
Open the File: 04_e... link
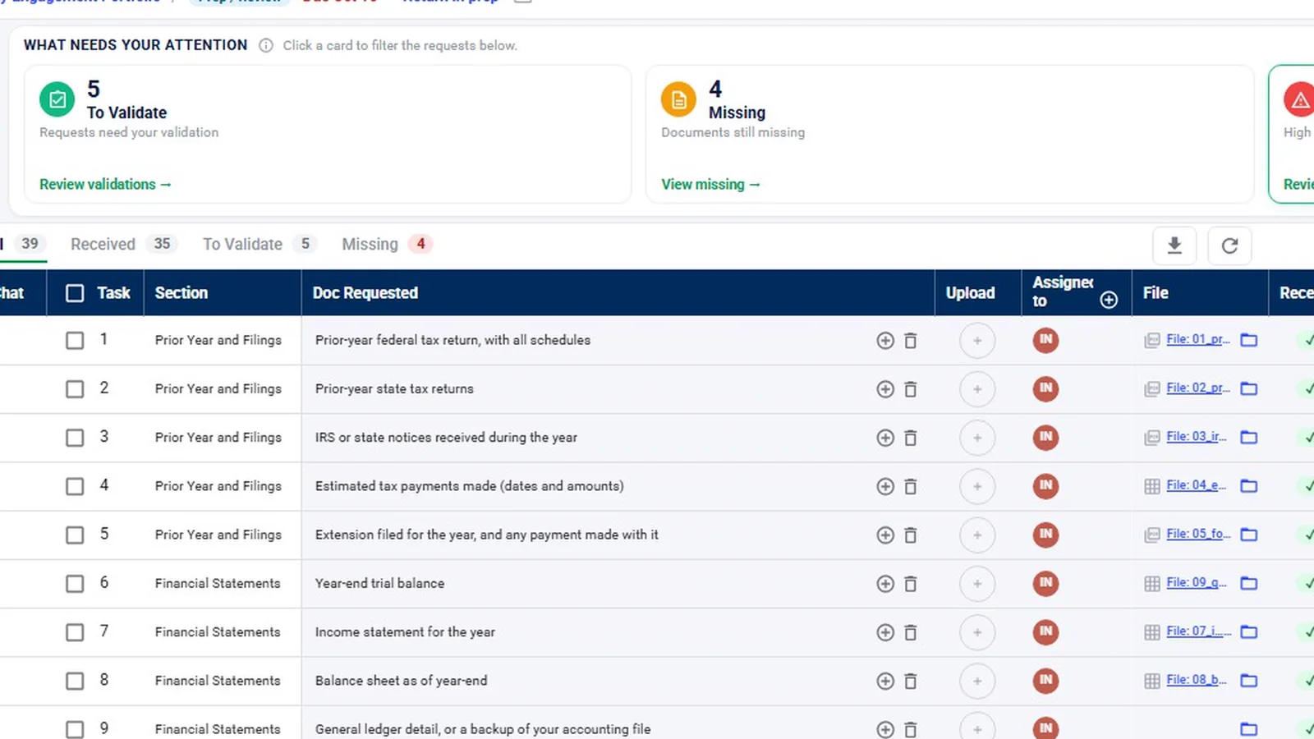coord(1197,485)
